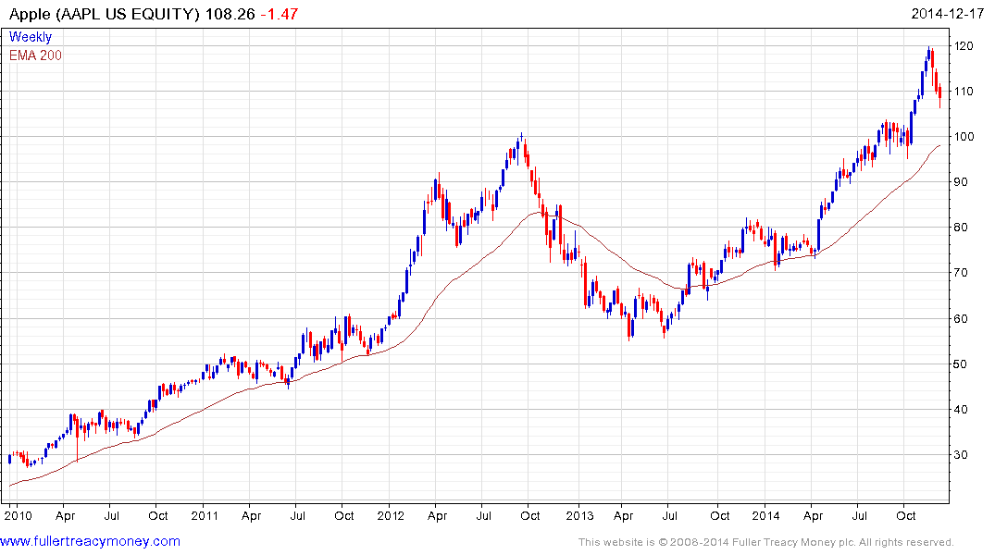Click the 90 price axis label
Image resolution: width=995 pixels, height=555 pixels.
[x=961, y=182]
